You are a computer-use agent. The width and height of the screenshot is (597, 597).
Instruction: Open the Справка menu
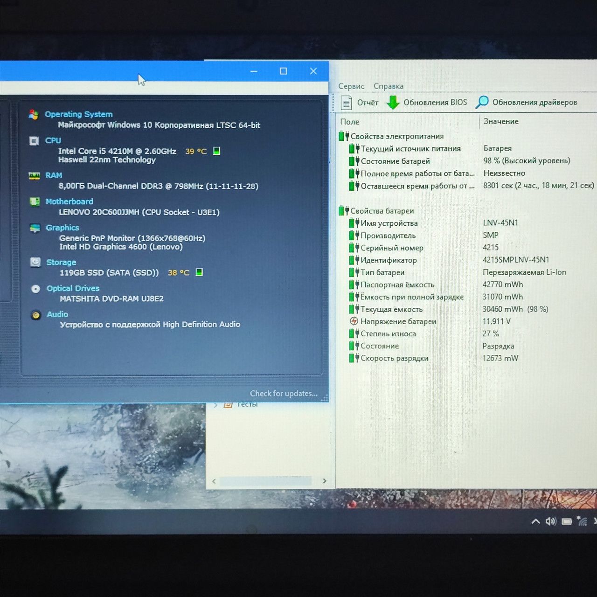pyautogui.click(x=389, y=86)
